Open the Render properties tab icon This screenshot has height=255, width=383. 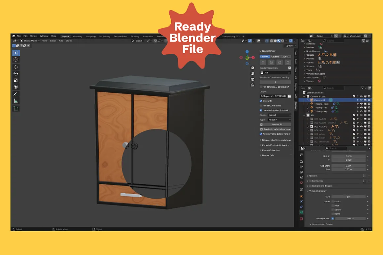coord(301,161)
